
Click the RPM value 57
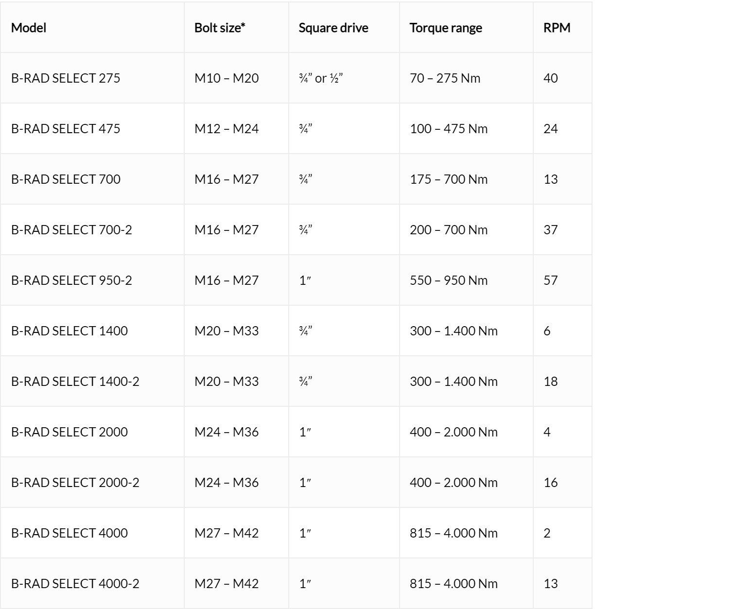550,280
